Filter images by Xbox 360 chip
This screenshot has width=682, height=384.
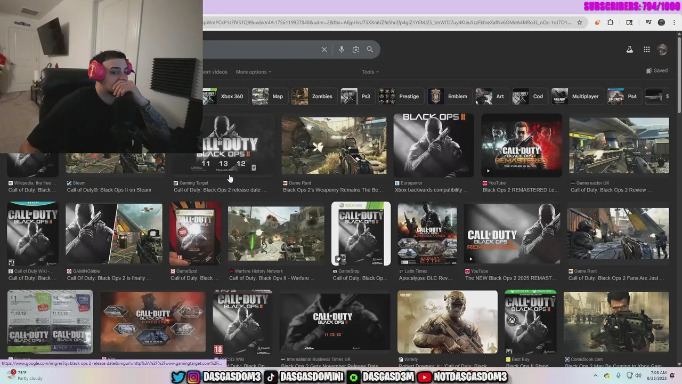(224, 97)
